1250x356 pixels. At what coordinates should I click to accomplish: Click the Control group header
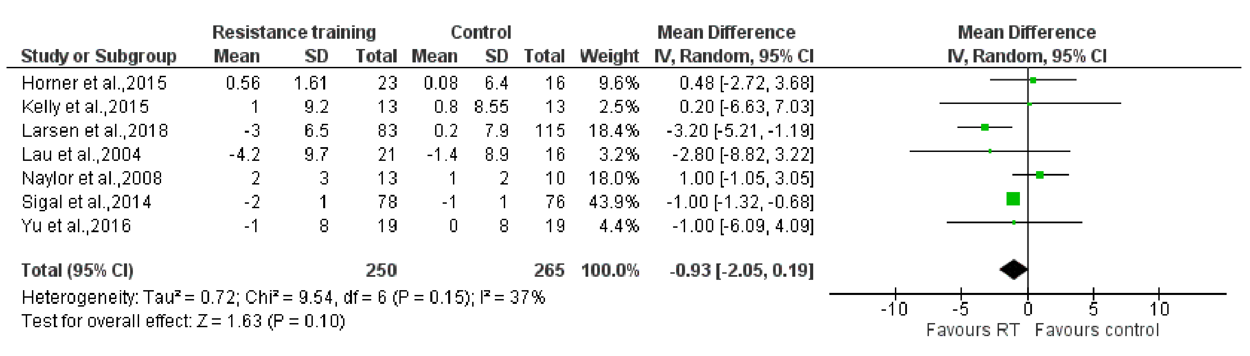(x=480, y=33)
